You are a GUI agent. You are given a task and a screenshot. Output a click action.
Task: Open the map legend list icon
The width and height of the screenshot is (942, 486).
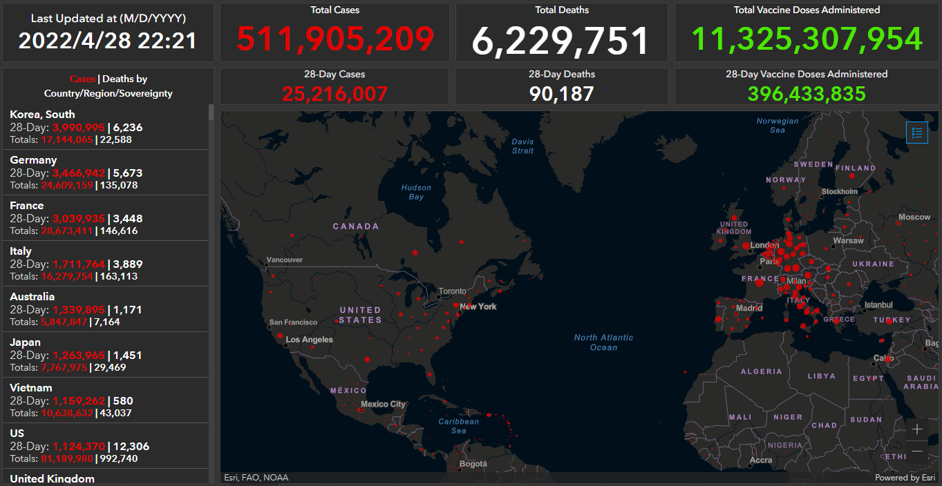click(x=917, y=133)
